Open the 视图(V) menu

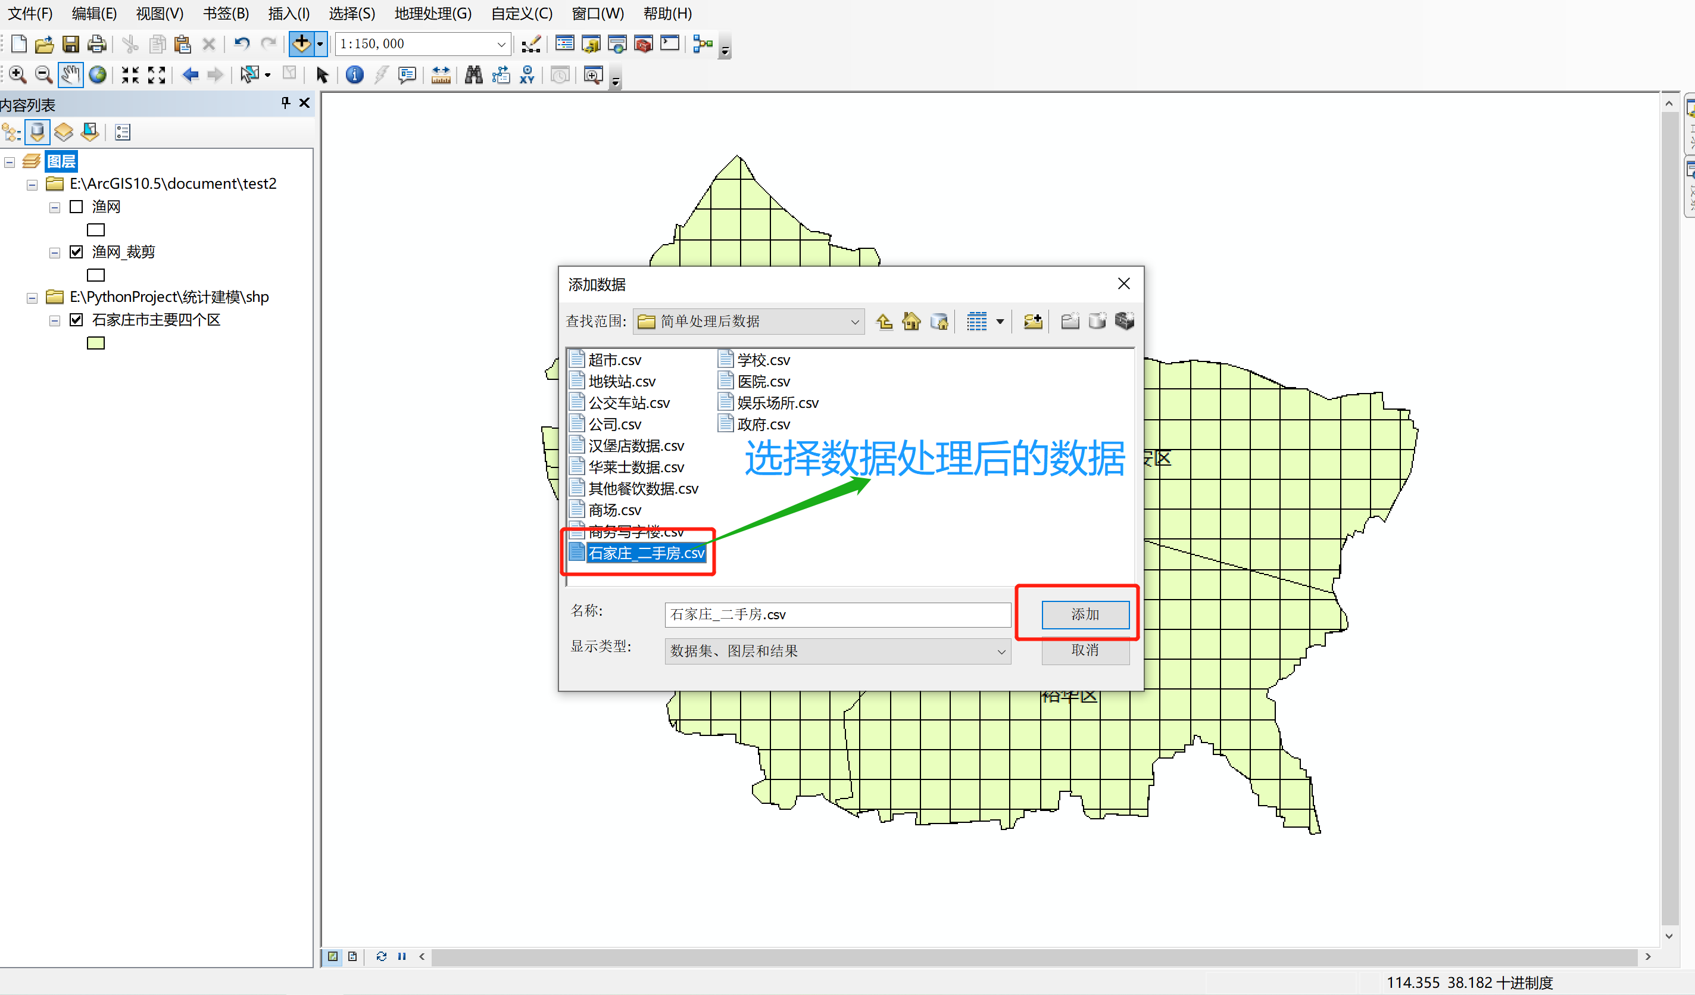click(x=160, y=14)
